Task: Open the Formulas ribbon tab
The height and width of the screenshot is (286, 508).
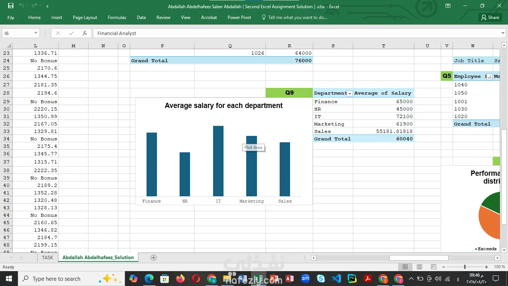Action: (117, 18)
